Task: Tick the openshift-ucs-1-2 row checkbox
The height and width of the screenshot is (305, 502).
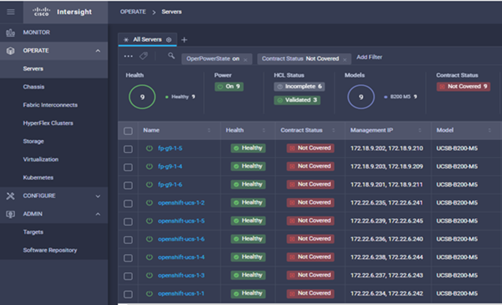Action: (x=128, y=203)
